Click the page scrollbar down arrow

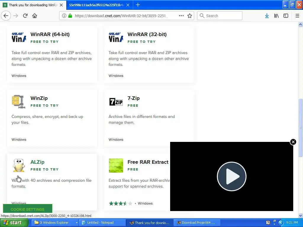300,215
